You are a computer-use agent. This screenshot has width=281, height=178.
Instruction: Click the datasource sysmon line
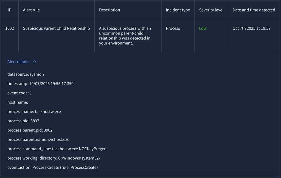pos(26,74)
